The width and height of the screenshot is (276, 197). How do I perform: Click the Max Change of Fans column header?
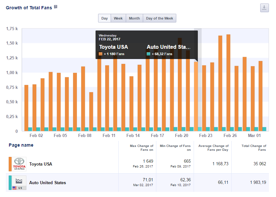pyautogui.click(x=142, y=148)
